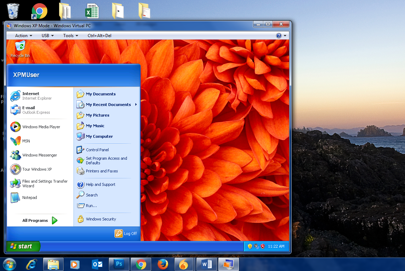Screen dimensions: 405x271
Task: Open Internet Explorer on Windows 7 taskbar
Action: (31, 264)
